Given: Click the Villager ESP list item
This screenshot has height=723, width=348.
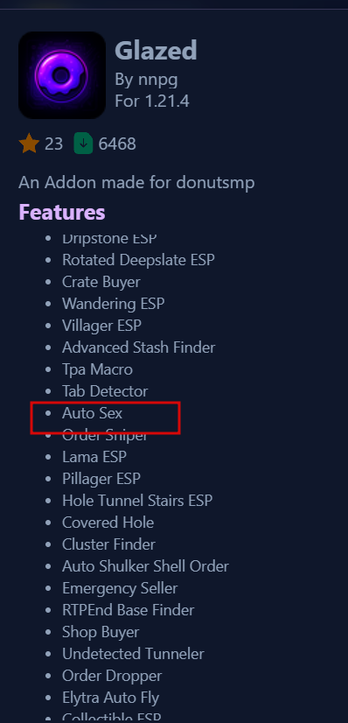Looking at the screenshot, I should [x=101, y=326].
